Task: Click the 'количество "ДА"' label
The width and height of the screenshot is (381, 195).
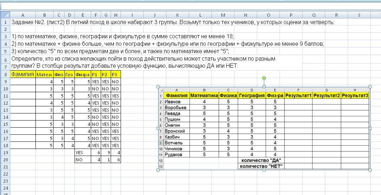Action: click(261, 160)
